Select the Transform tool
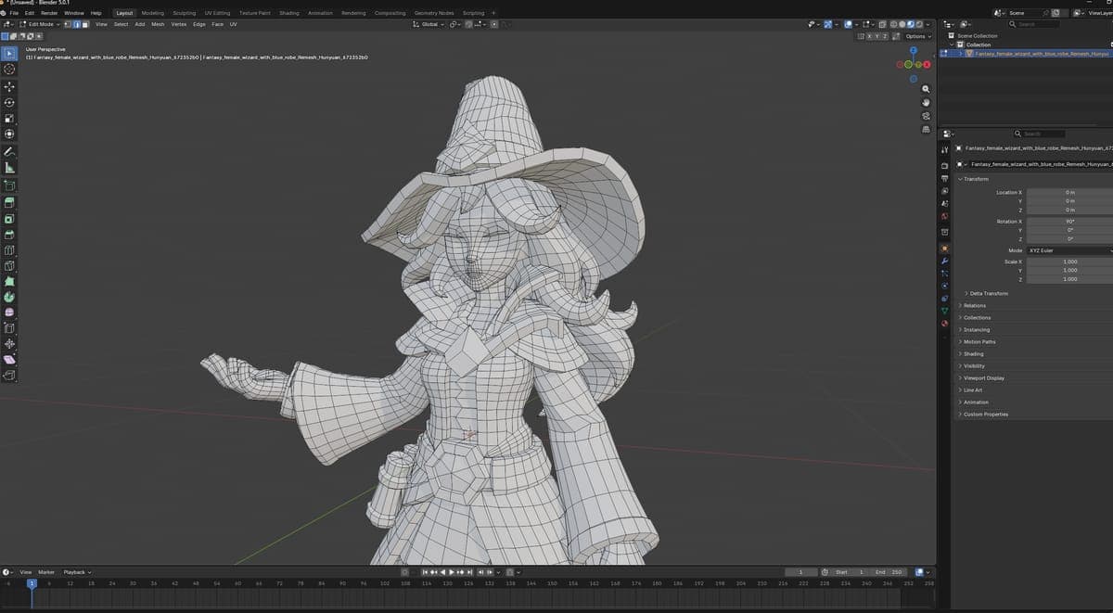This screenshot has height=613, width=1113. pyautogui.click(x=9, y=134)
